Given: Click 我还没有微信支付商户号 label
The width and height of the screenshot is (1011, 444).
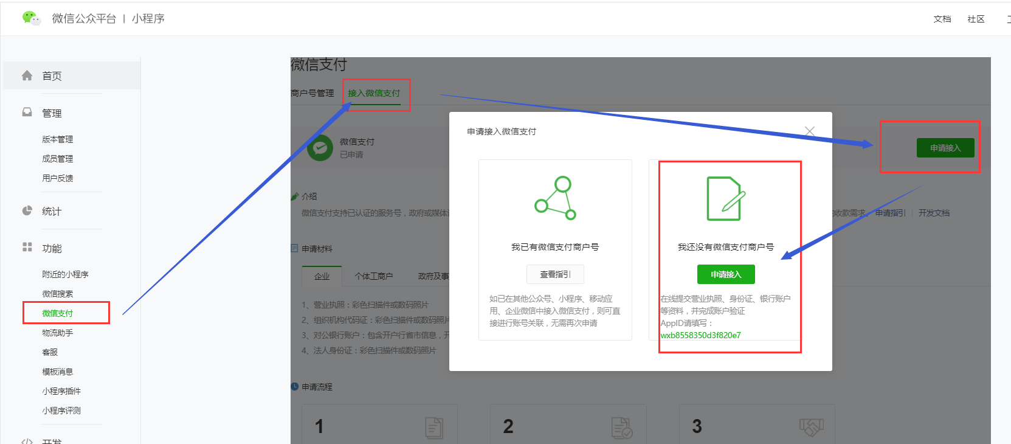Looking at the screenshot, I should [x=726, y=247].
